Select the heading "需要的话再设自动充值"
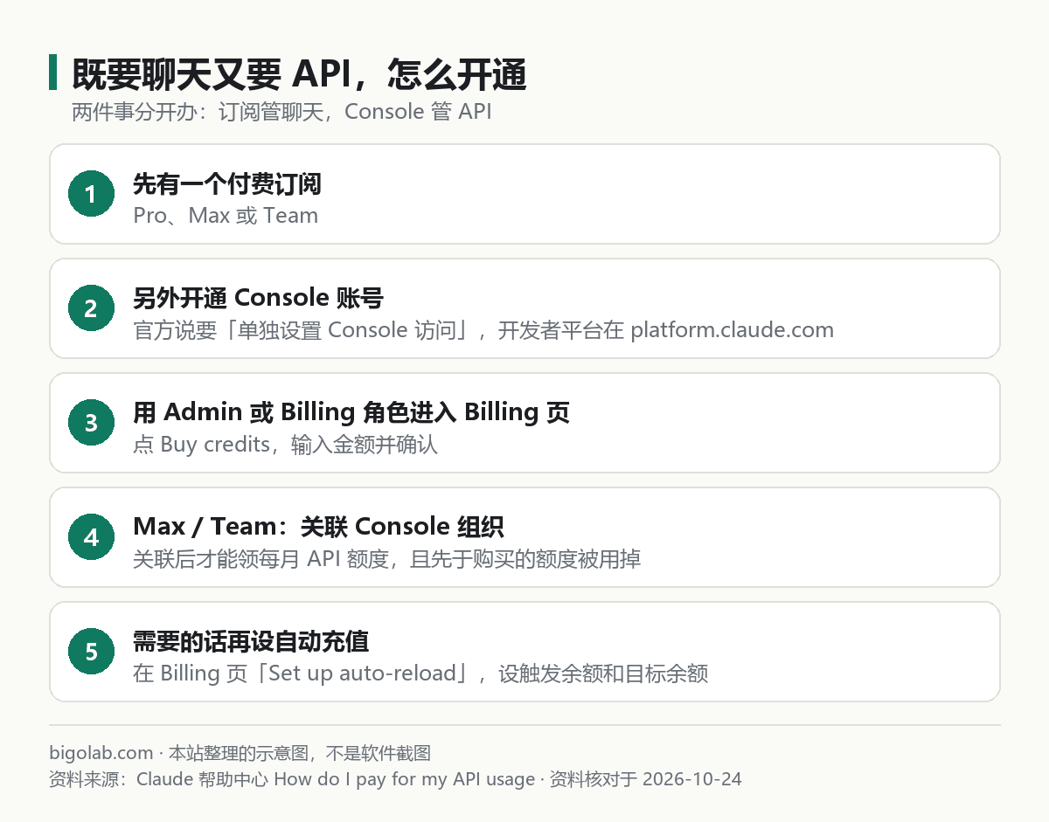 pos(251,641)
